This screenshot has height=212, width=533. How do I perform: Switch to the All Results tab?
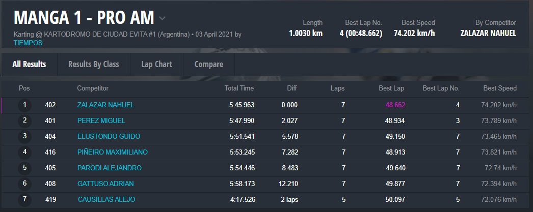pyautogui.click(x=29, y=65)
